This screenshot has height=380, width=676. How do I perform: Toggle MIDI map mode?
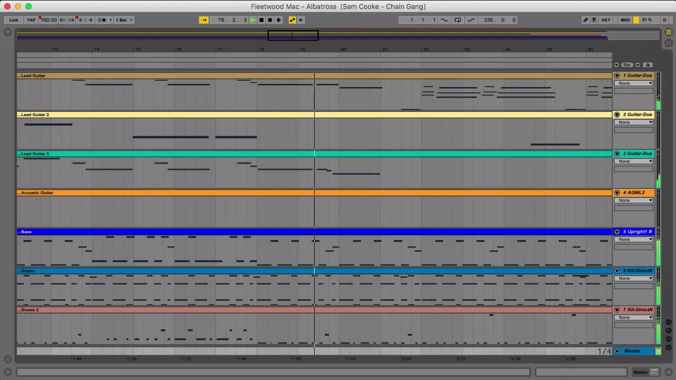click(x=625, y=20)
